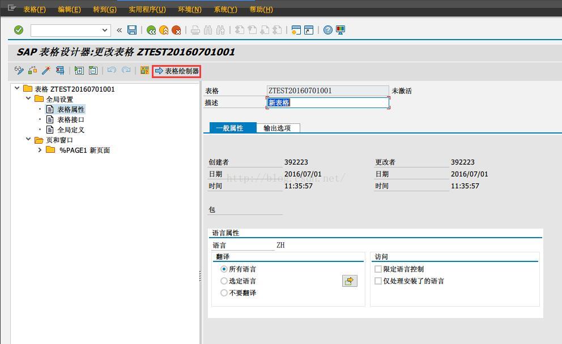Collapse the 表格 ZTEST20160701001 root node
562x344 pixels.
tap(17, 88)
